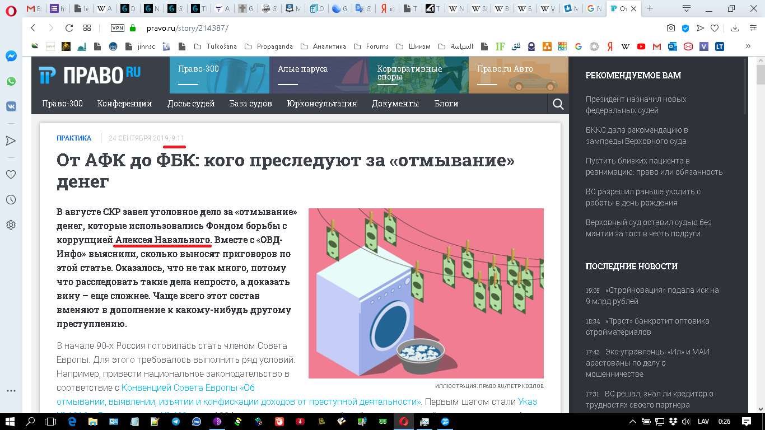Switch to Gmail first tab
This screenshot has height=430, width=765.
point(34,8)
